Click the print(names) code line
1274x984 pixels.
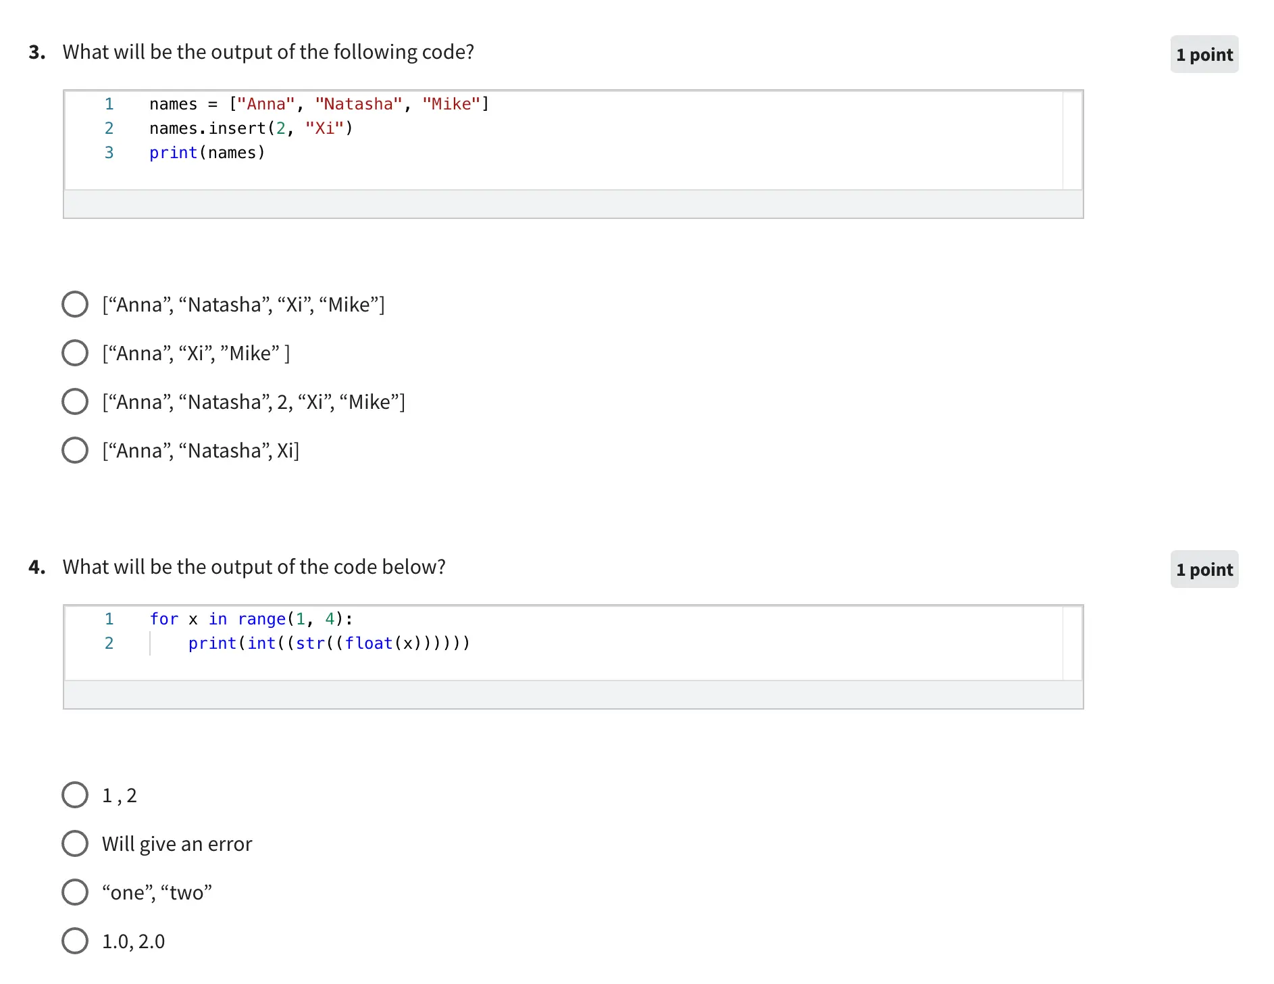(x=207, y=153)
